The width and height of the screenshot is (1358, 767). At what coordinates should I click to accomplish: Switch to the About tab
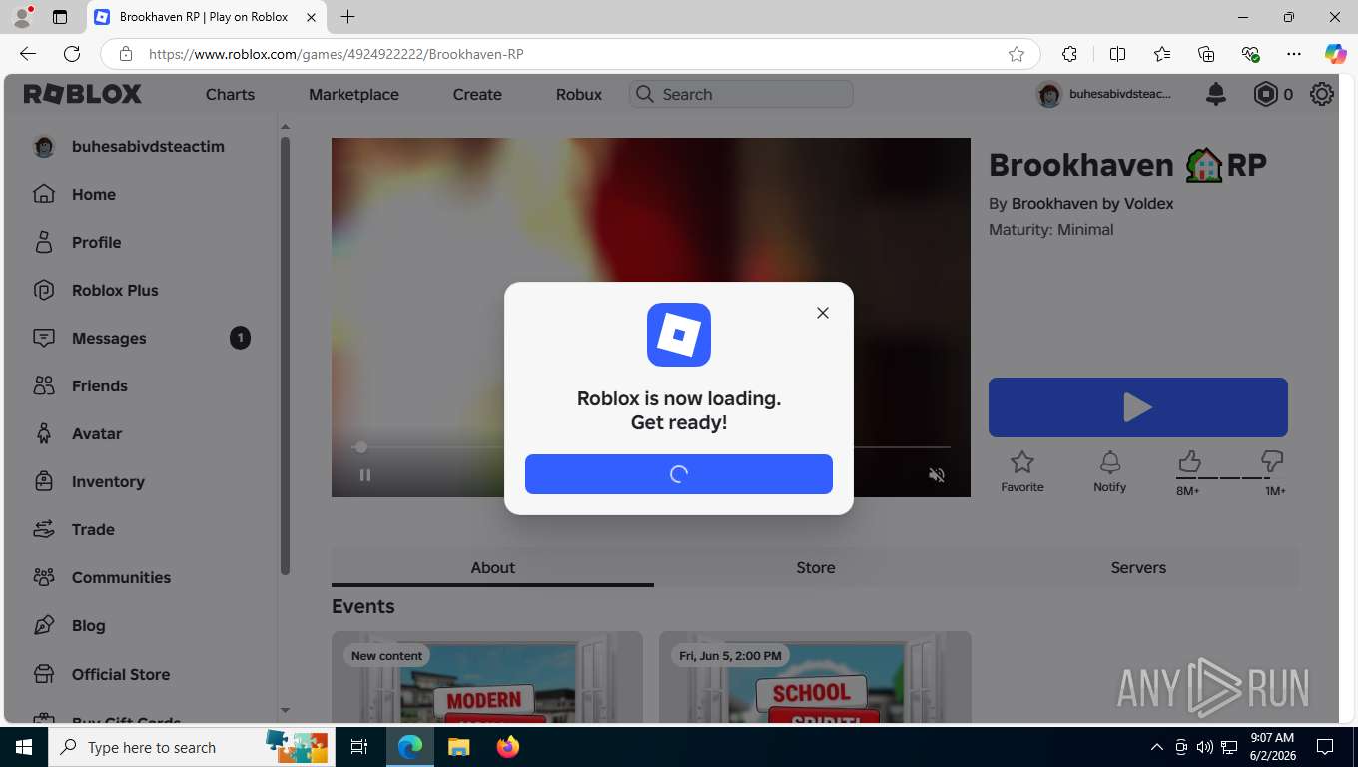[x=493, y=567]
